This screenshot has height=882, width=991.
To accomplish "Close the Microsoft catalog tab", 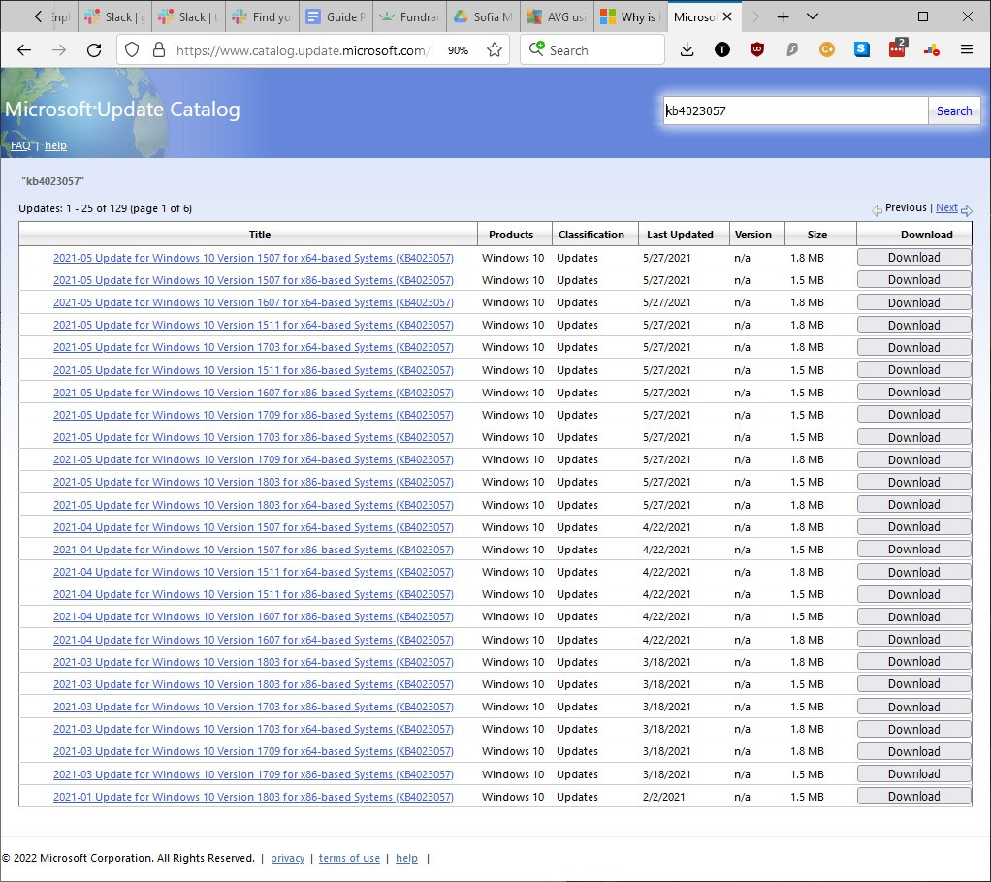I will pyautogui.click(x=727, y=17).
